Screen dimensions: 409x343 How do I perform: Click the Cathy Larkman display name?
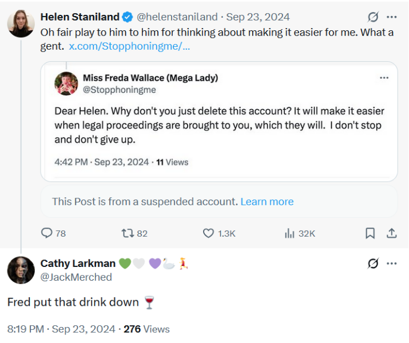[x=78, y=264]
